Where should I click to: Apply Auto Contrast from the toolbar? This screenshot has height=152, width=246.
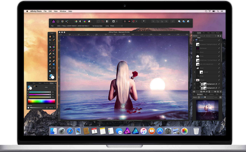click(80, 21)
